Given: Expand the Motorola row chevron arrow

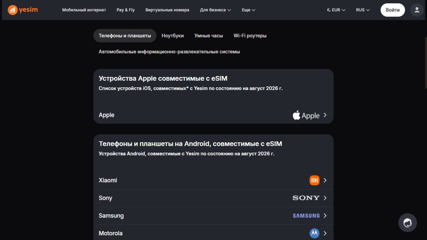Looking at the screenshot, I should 325,233.
